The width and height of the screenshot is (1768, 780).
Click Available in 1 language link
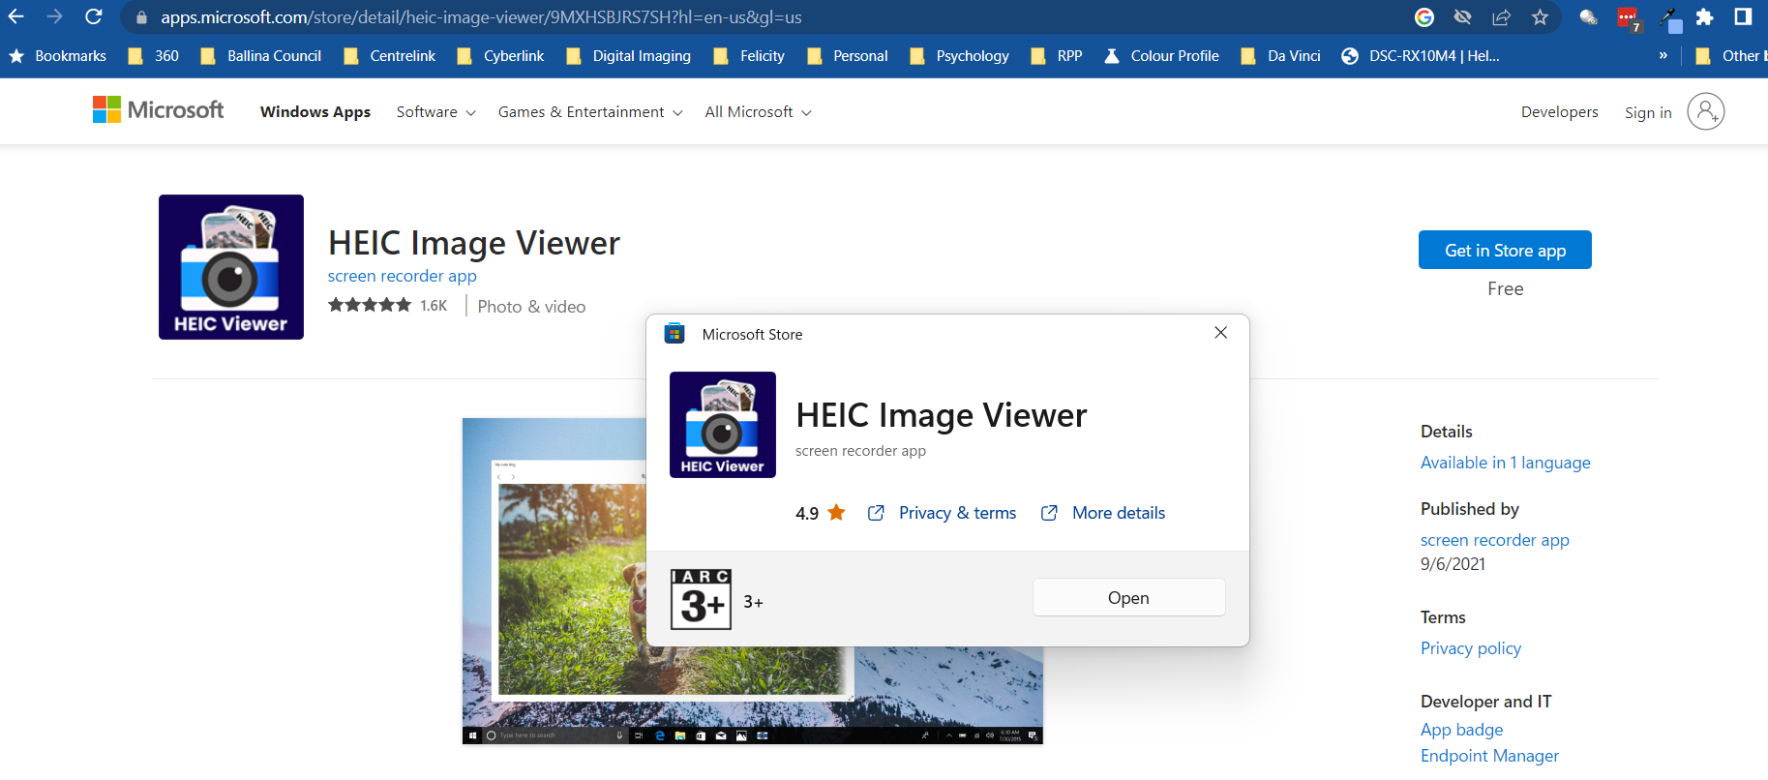click(x=1505, y=463)
